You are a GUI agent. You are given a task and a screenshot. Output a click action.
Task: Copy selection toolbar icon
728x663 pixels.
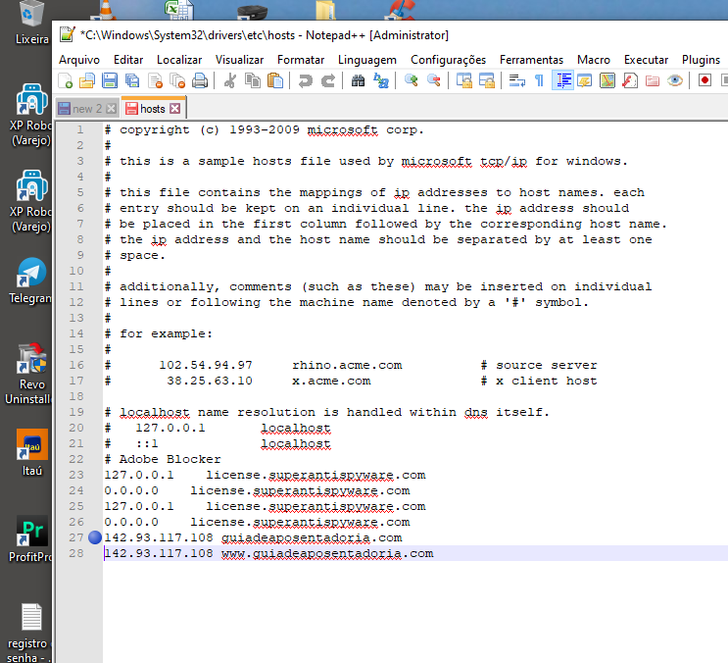[253, 80]
